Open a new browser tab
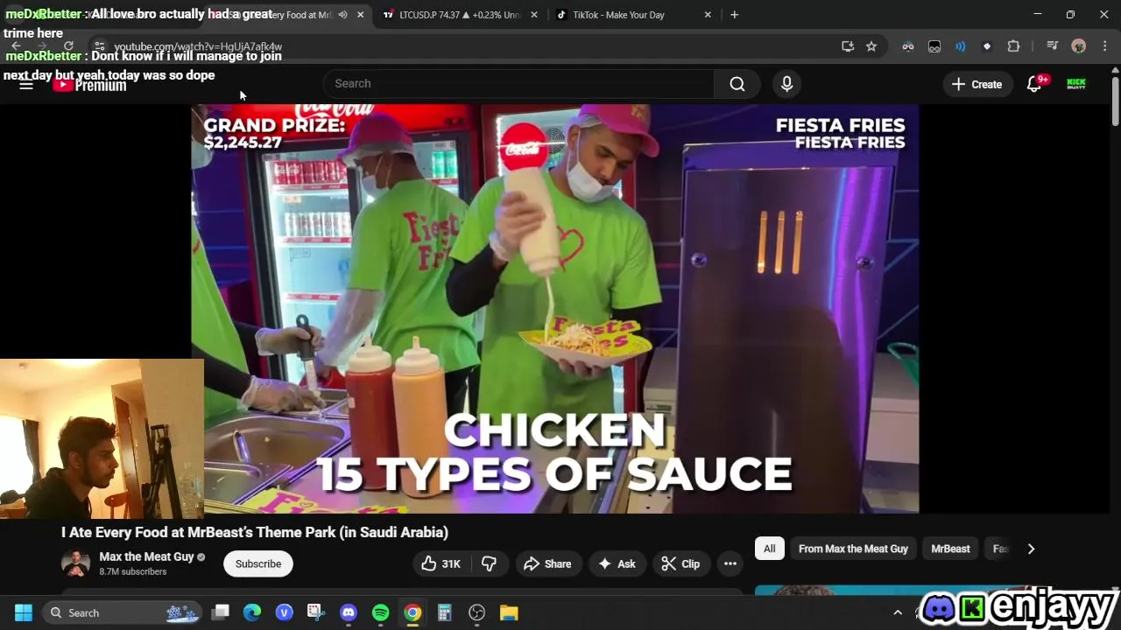The width and height of the screenshot is (1121, 630). pos(734,15)
